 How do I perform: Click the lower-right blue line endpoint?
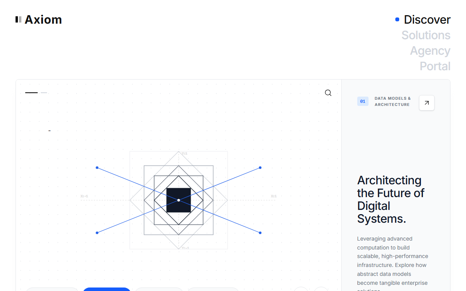260,233
